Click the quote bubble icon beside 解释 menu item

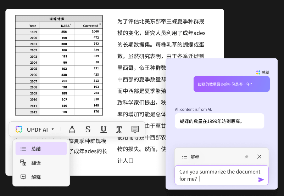tap(23, 177)
